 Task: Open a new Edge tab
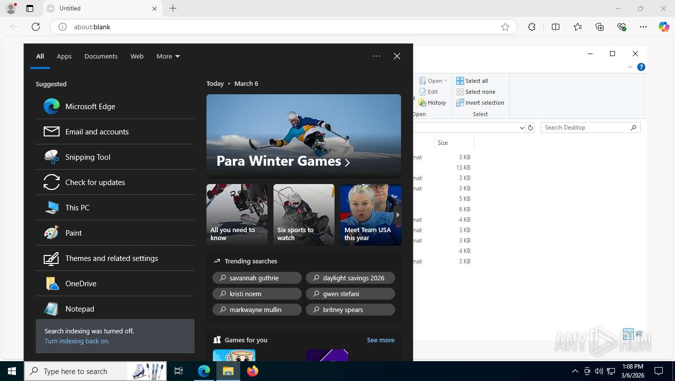[173, 8]
